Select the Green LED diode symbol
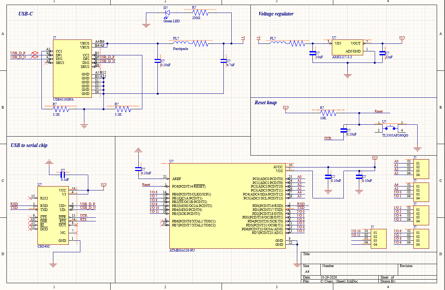445x290 pixels. (x=168, y=13)
